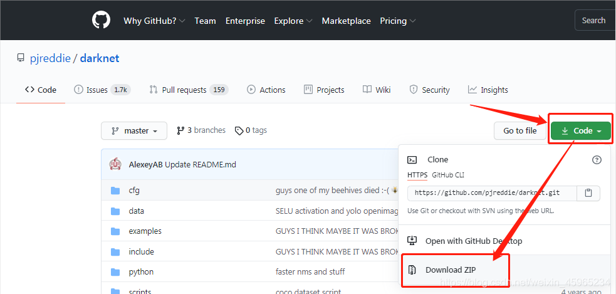Open Marketplace in the top nav

coord(346,21)
